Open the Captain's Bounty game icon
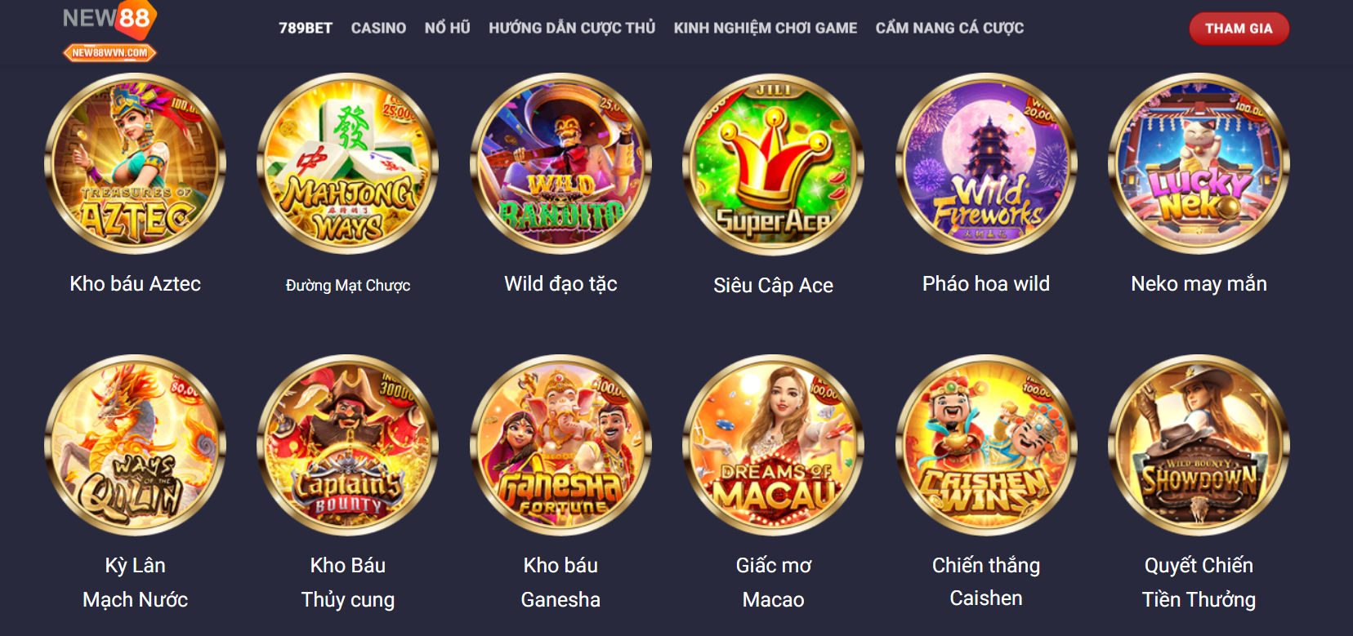This screenshot has height=636, width=1353. pos(348,445)
